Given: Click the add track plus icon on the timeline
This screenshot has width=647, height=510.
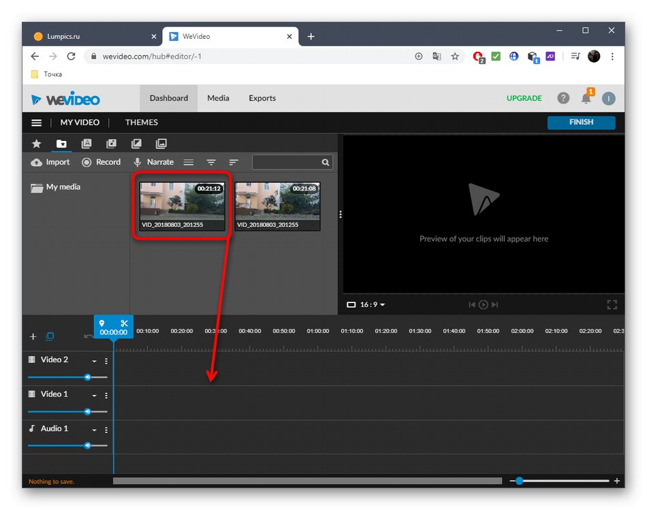Looking at the screenshot, I should coord(33,336).
